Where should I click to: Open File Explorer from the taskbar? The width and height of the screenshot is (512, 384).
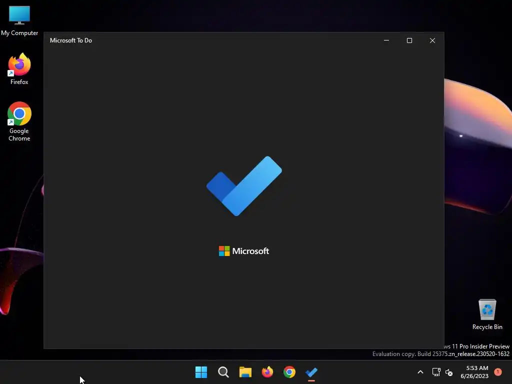coord(245,372)
